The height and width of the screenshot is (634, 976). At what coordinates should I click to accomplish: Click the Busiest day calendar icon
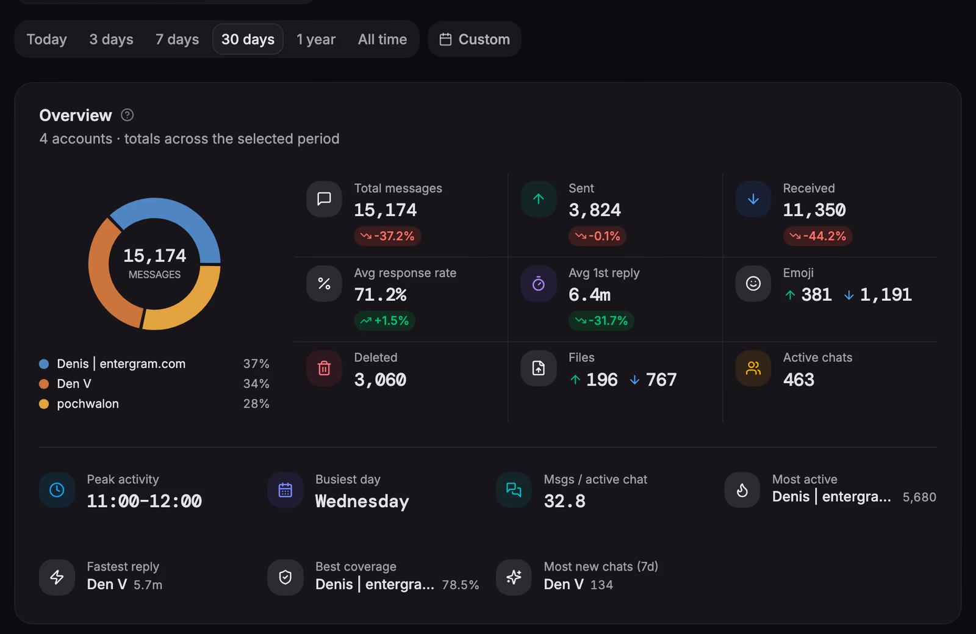(x=285, y=490)
